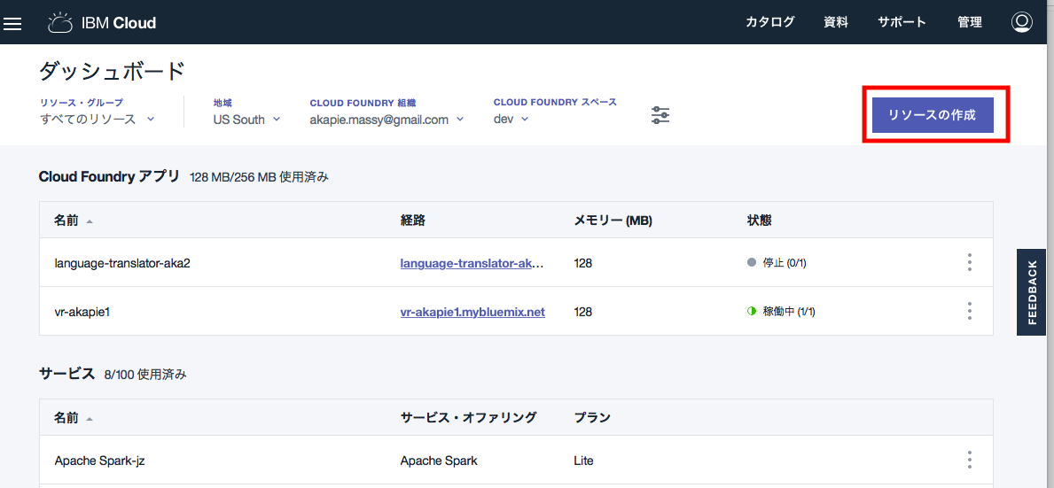The image size is (1054, 488).
Task: Click the 128 MB/256 MB 使用済み text
Action: click(260, 178)
